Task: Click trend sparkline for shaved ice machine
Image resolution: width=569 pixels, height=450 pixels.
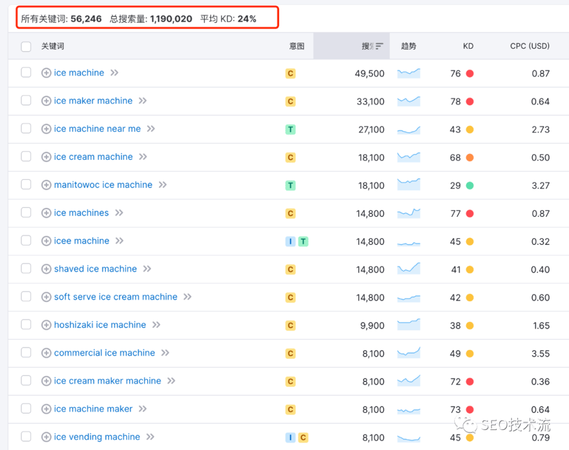Action: (x=409, y=269)
